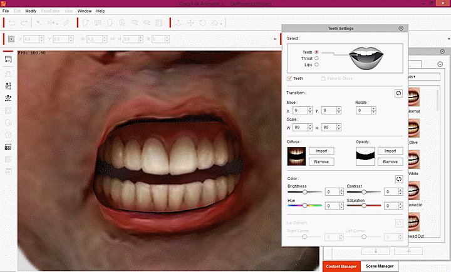Image resolution: width=451 pixels, height=272 pixels.
Task: Click the motion puppet icon in left sidebar
Action: (x=8, y=98)
